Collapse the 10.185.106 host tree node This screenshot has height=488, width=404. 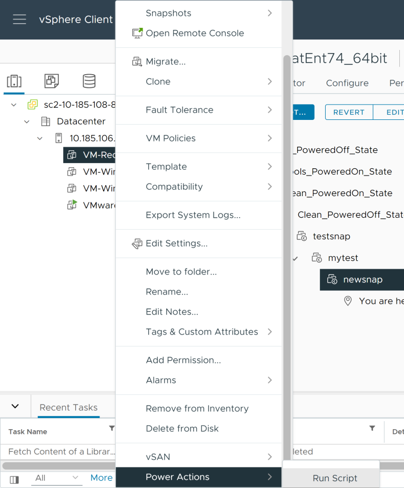click(39, 138)
